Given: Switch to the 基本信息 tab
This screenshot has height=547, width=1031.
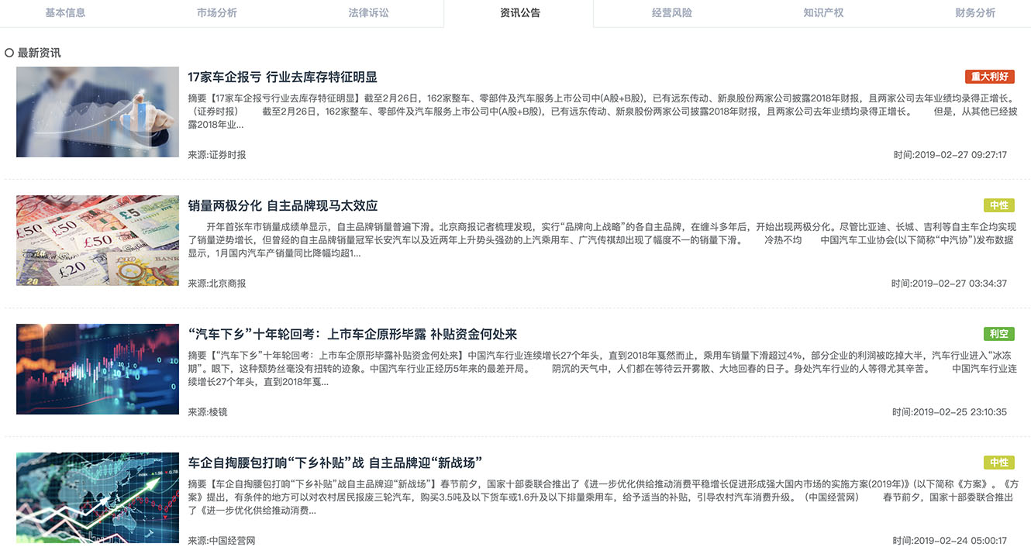Looking at the screenshot, I should [x=65, y=13].
